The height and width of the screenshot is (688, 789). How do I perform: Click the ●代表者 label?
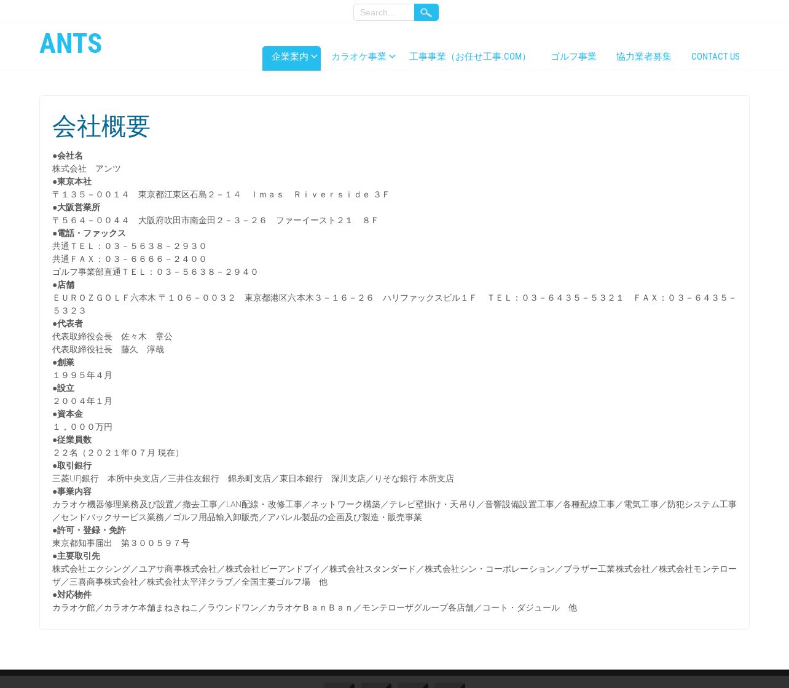pos(68,323)
